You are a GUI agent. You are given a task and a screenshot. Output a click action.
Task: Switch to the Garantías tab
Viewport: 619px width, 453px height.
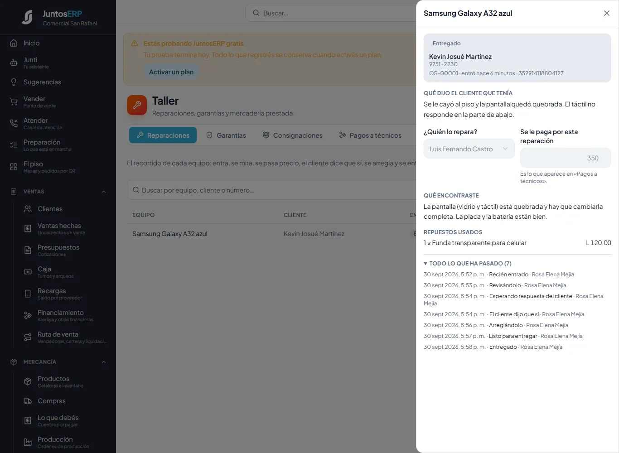[226, 135]
